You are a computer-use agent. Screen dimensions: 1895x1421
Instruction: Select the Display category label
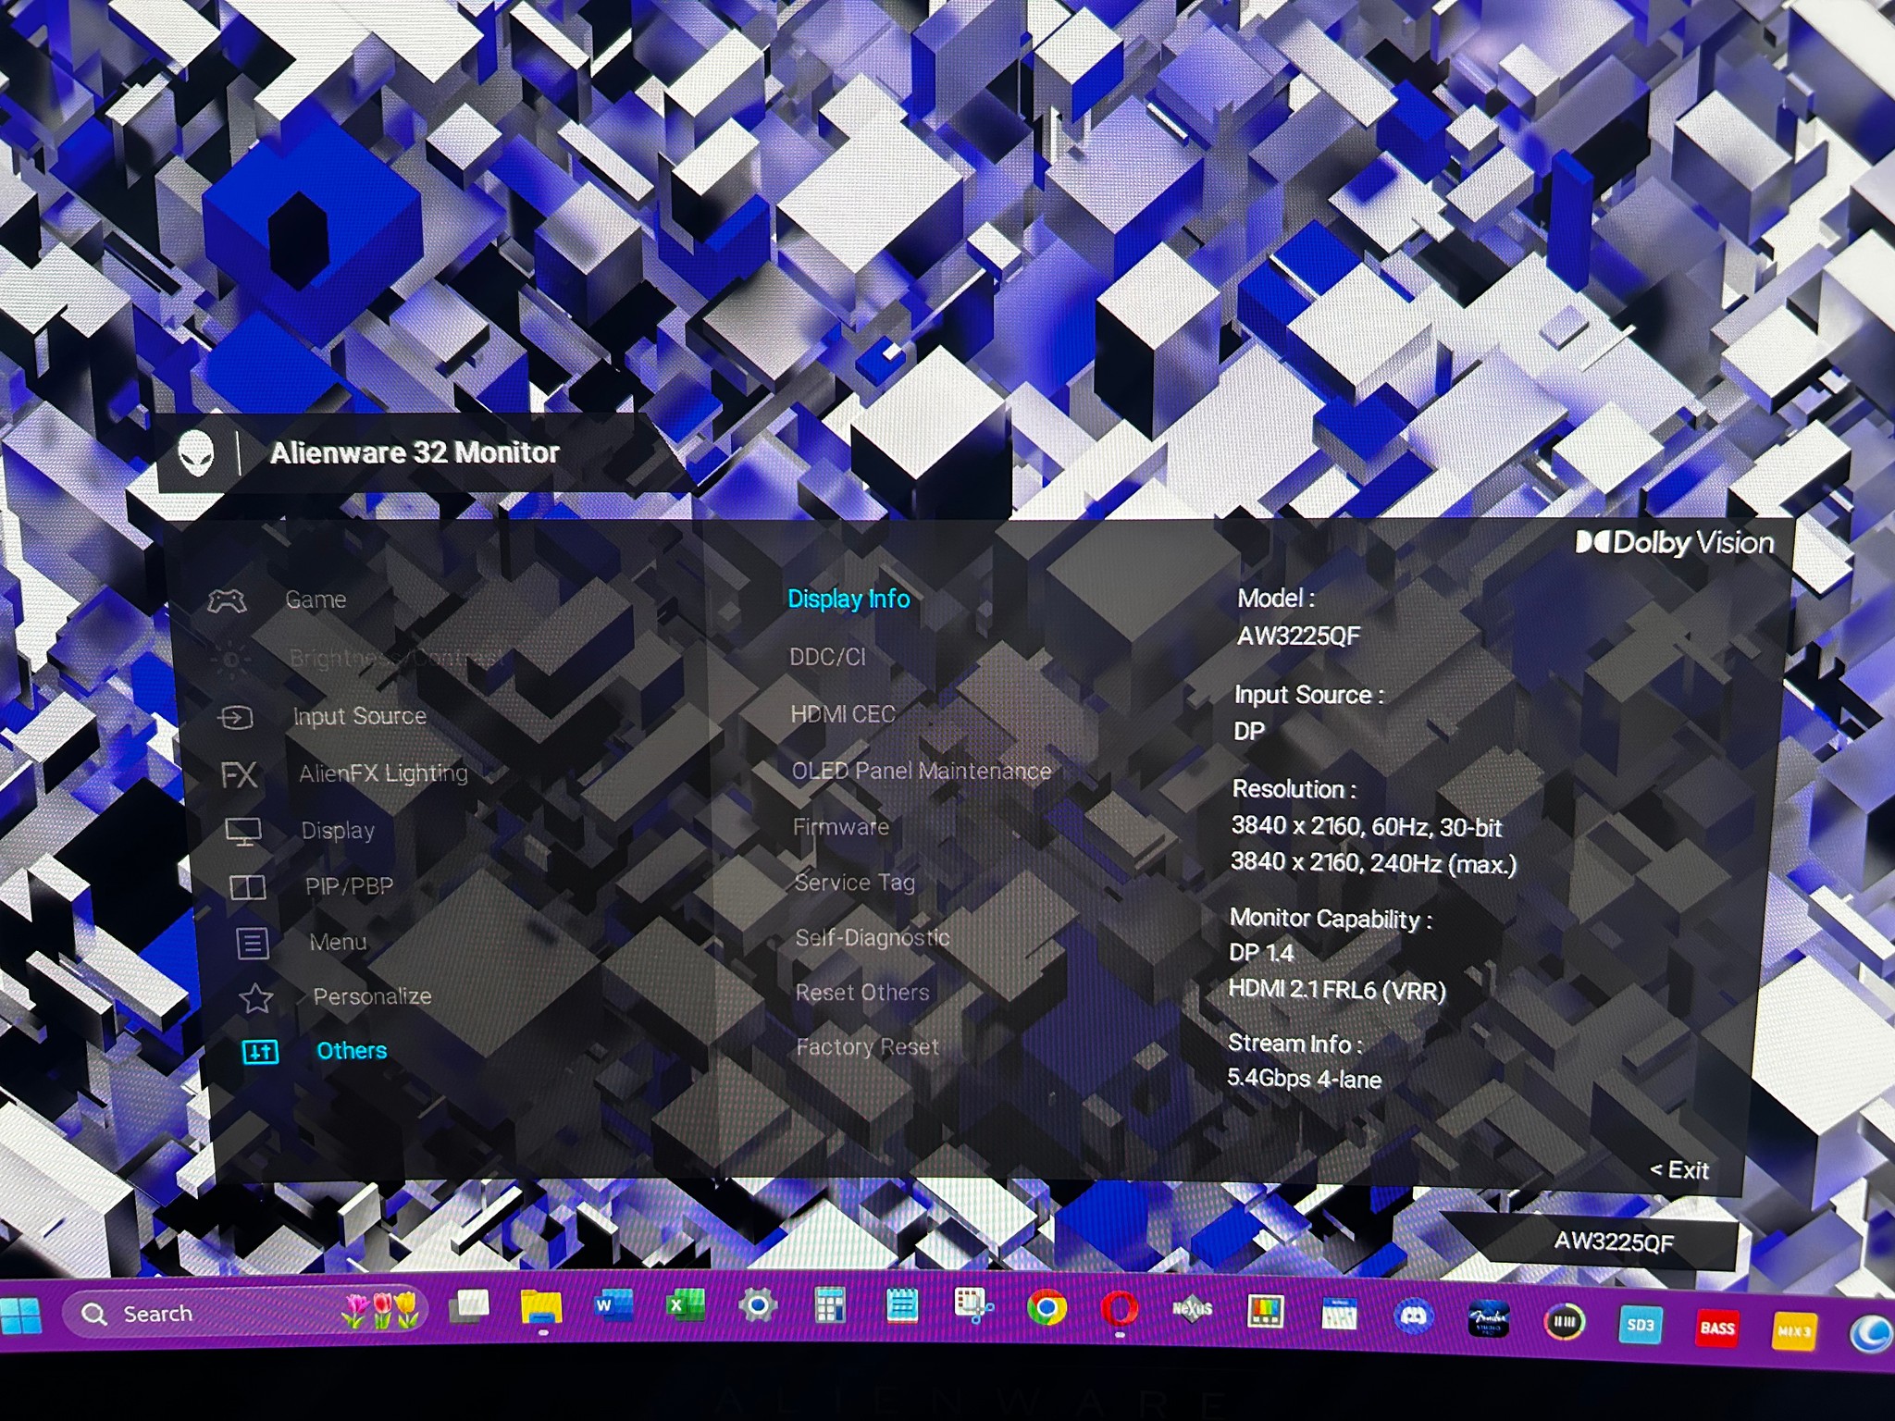[x=338, y=831]
